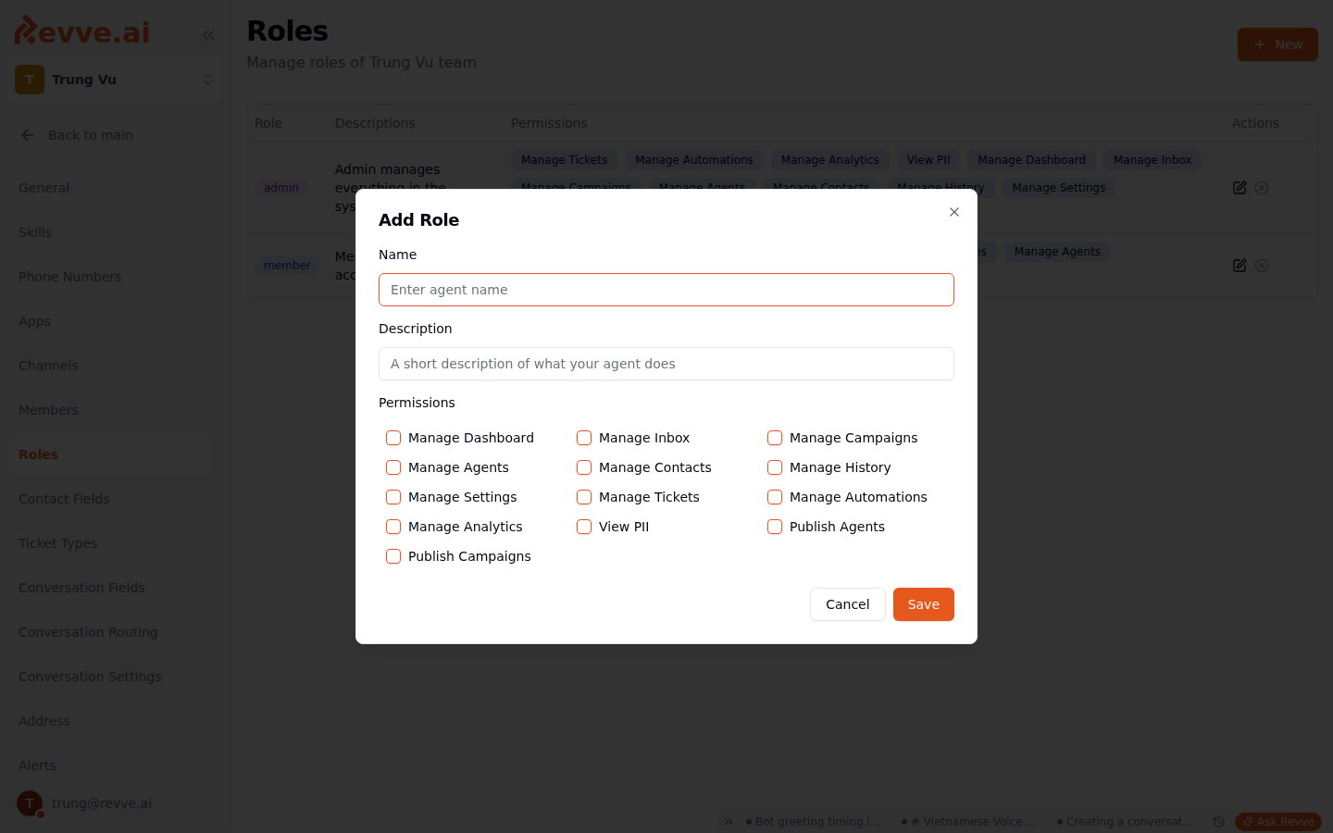Viewport: 1333px width, 833px height.
Task: Open General settings in the sidebar
Action: [x=111, y=188]
